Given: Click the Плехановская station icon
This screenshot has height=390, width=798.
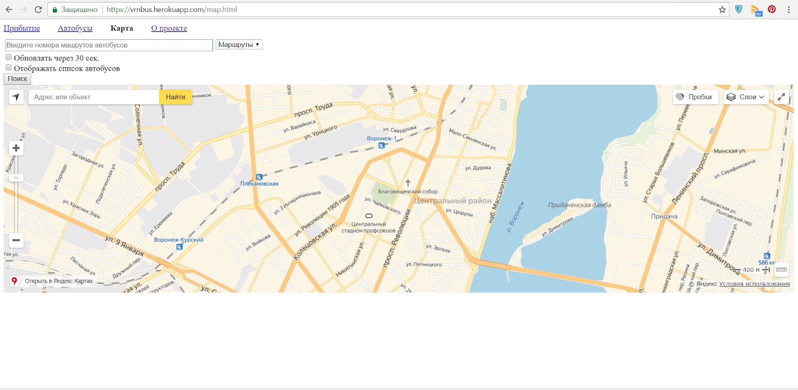Looking at the screenshot, I should [x=259, y=177].
